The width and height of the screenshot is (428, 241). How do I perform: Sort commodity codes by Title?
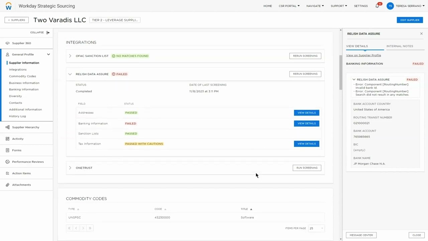(x=246, y=209)
